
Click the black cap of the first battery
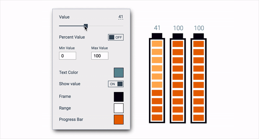click(157, 35)
